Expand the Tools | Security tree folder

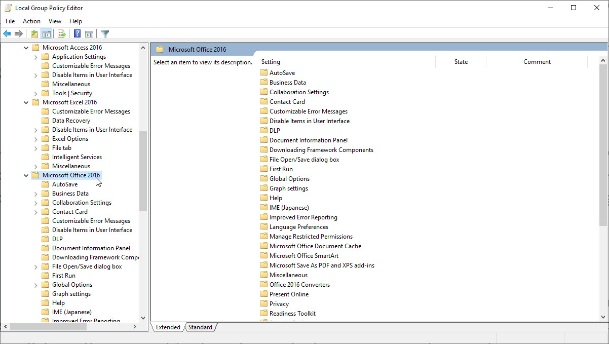point(36,93)
